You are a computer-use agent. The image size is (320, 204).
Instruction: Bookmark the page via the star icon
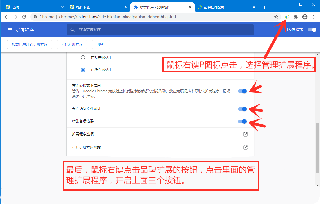click(x=276, y=17)
